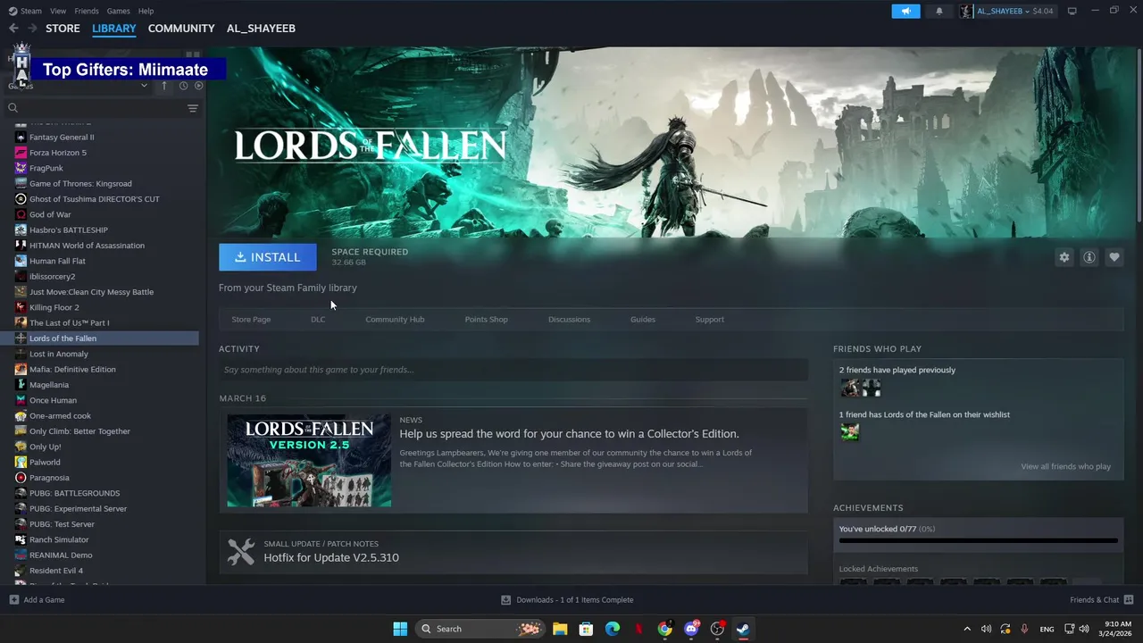Open the Help menu
1143x643 pixels.
coord(146,11)
